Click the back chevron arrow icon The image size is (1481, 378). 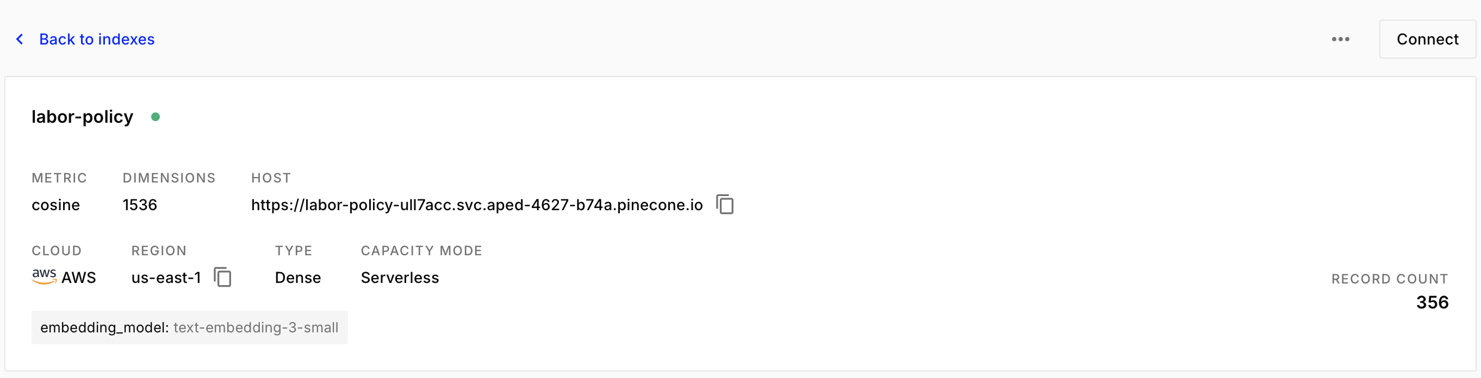tap(20, 39)
